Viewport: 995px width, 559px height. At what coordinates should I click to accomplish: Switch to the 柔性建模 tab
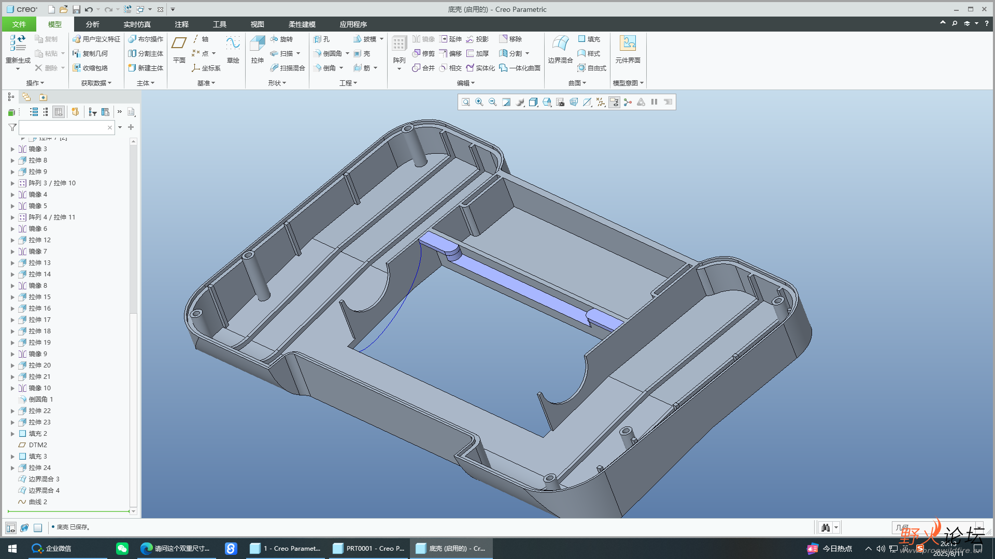click(x=302, y=24)
